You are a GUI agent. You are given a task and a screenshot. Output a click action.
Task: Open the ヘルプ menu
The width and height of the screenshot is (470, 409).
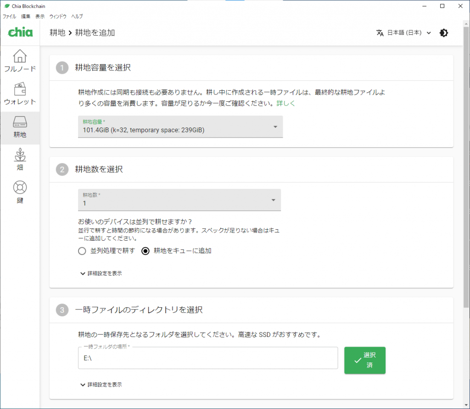pyautogui.click(x=77, y=16)
